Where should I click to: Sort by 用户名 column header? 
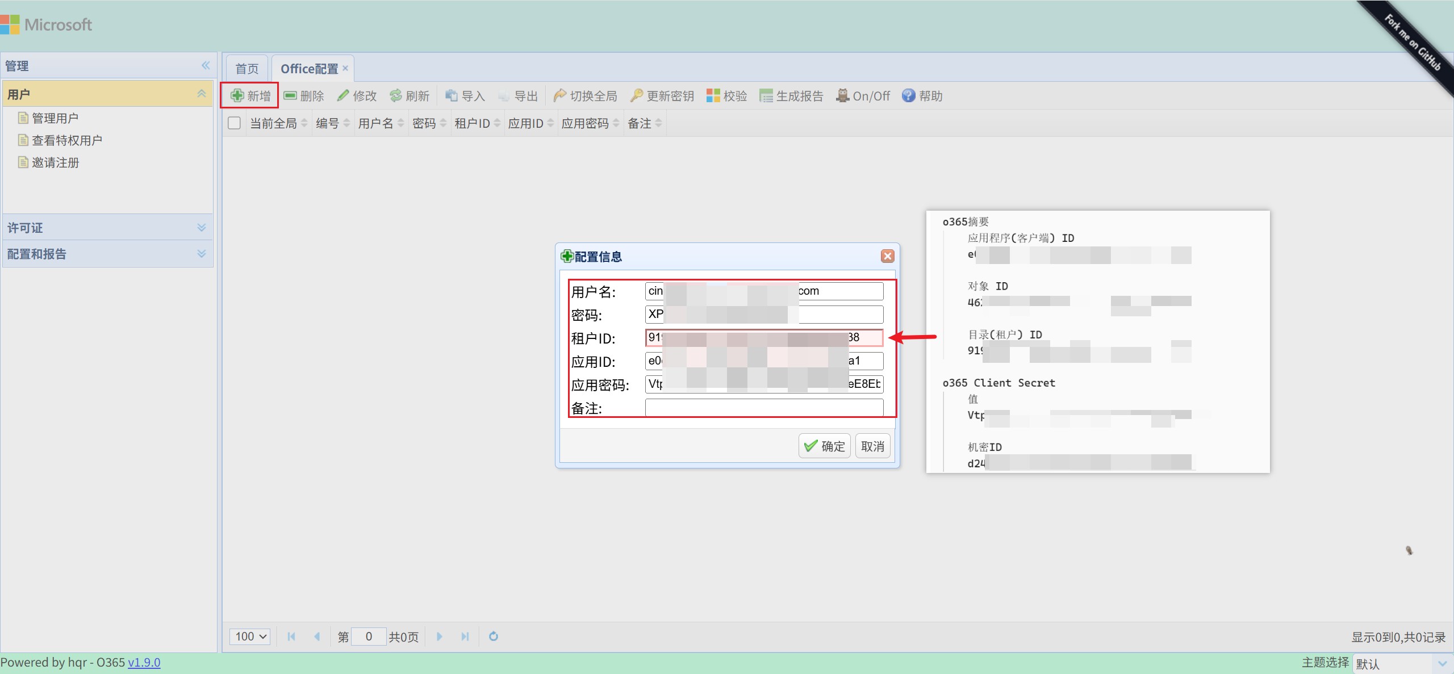tap(381, 123)
